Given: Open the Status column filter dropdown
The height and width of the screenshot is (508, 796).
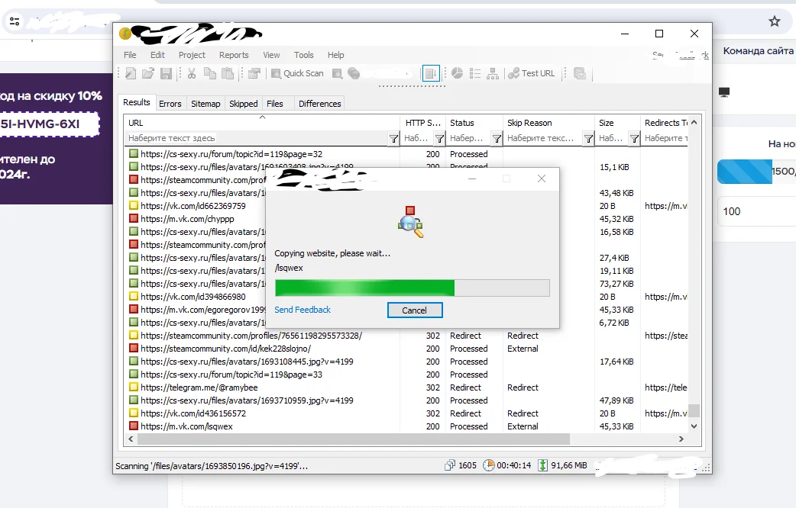Looking at the screenshot, I should click(x=497, y=139).
